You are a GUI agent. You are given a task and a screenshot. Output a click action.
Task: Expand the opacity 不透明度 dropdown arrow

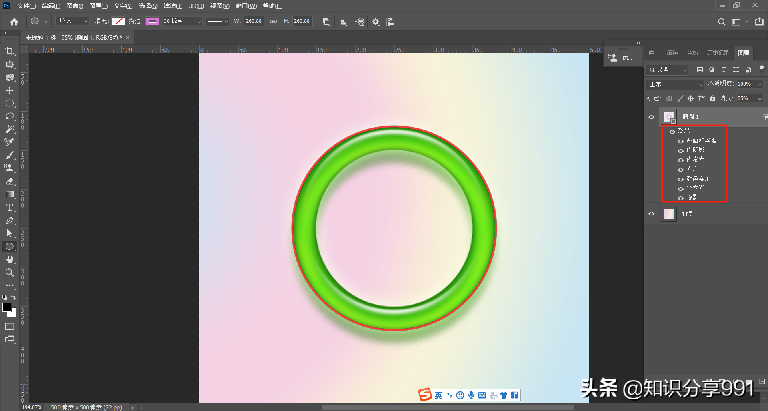tap(760, 84)
